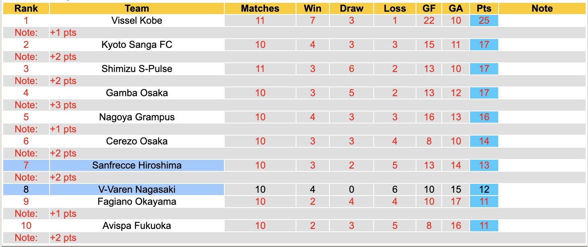Screen dimensions: 588x247
Task: Click the Team column header
Action: tap(137, 8)
